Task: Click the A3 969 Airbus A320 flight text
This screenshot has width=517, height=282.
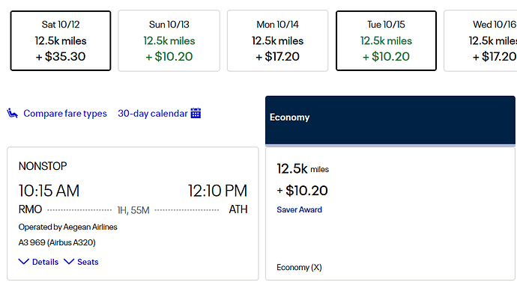Action: point(57,242)
